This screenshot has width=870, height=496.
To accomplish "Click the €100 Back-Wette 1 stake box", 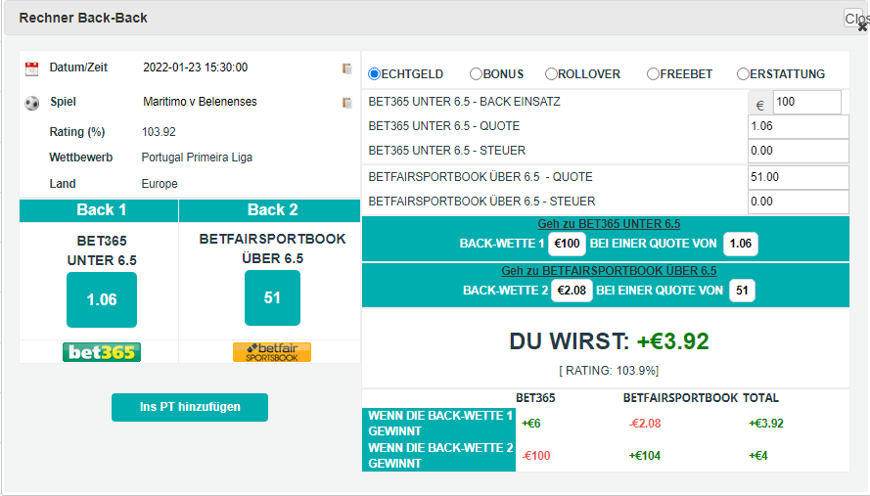I will (x=567, y=244).
